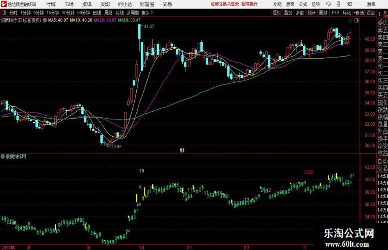Click the MA5: 40.07 indicator value
388x250 pixels.
tap(58, 20)
